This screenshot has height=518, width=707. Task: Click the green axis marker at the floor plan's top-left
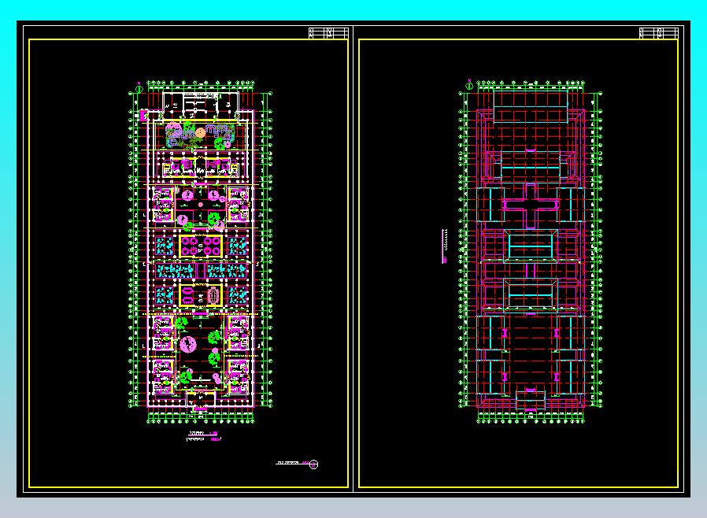point(139,89)
